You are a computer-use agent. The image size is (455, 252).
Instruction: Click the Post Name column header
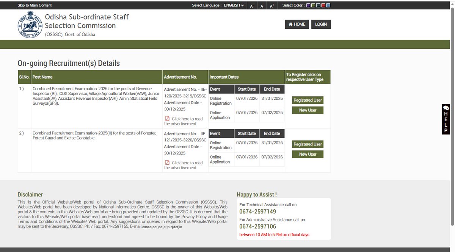[97, 77]
